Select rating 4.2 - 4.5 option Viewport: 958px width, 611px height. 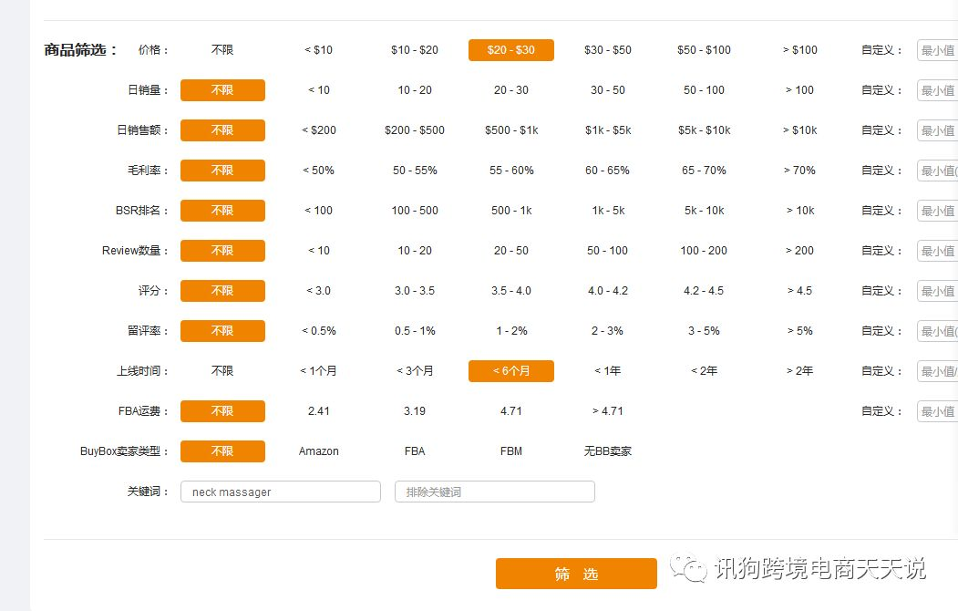pyautogui.click(x=704, y=291)
